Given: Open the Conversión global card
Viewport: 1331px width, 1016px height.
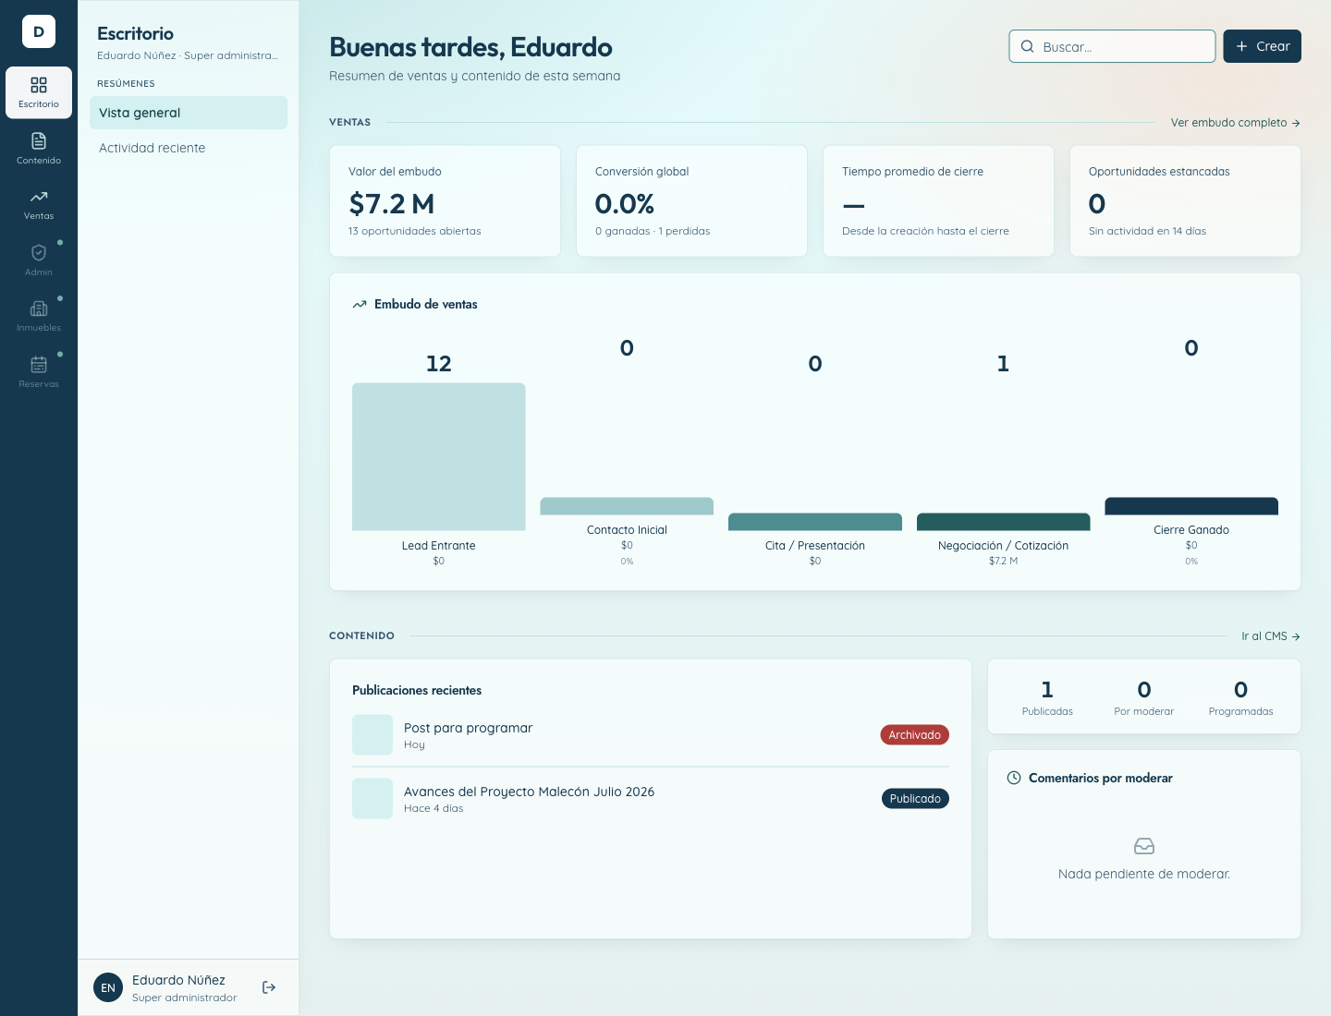Looking at the screenshot, I should coord(691,200).
